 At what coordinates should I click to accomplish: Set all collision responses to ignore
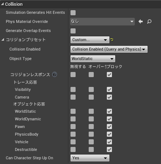[73, 75]
